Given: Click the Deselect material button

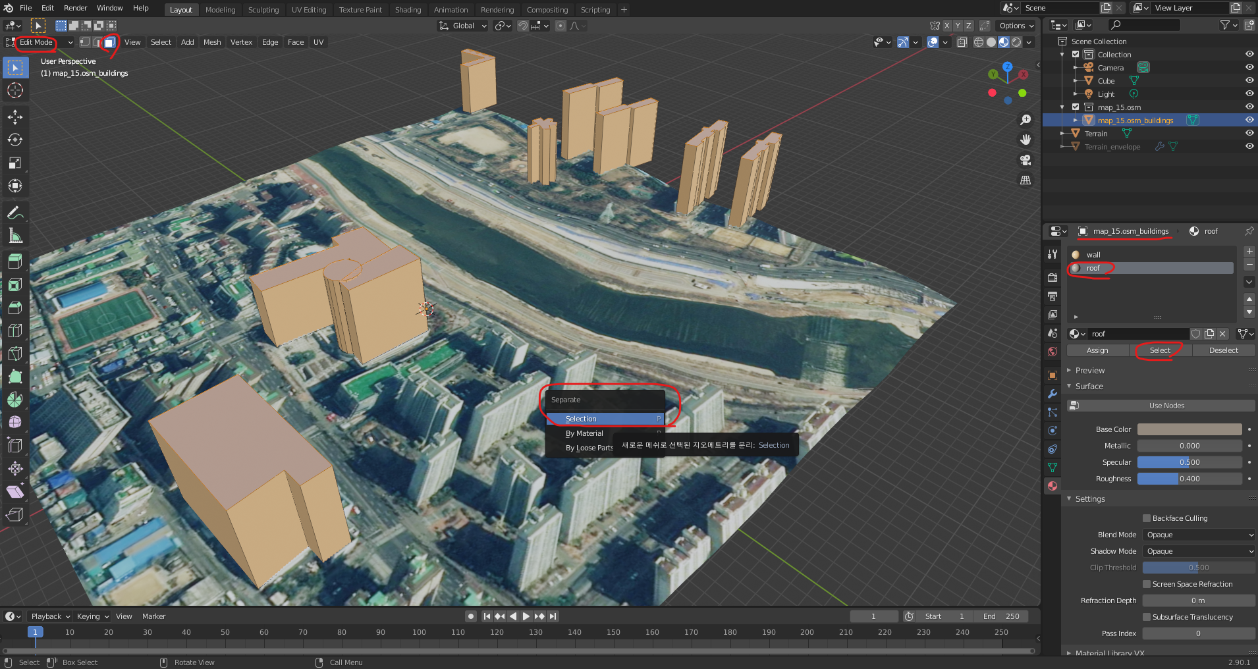Looking at the screenshot, I should coord(1223,350).
